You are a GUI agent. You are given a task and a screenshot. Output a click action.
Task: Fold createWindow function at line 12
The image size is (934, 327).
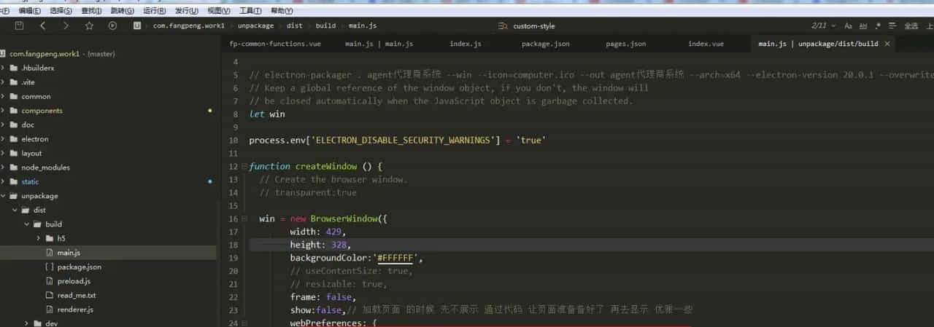(x=244, y=167)
